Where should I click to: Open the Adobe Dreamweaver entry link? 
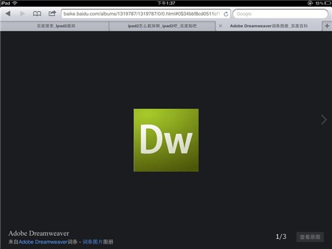tap(43, 242)
